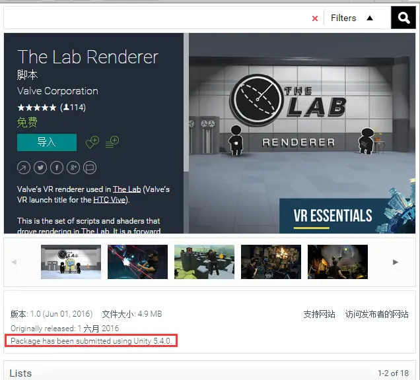Add asset to a list icon
420x380 pixels.
[112, 142]
